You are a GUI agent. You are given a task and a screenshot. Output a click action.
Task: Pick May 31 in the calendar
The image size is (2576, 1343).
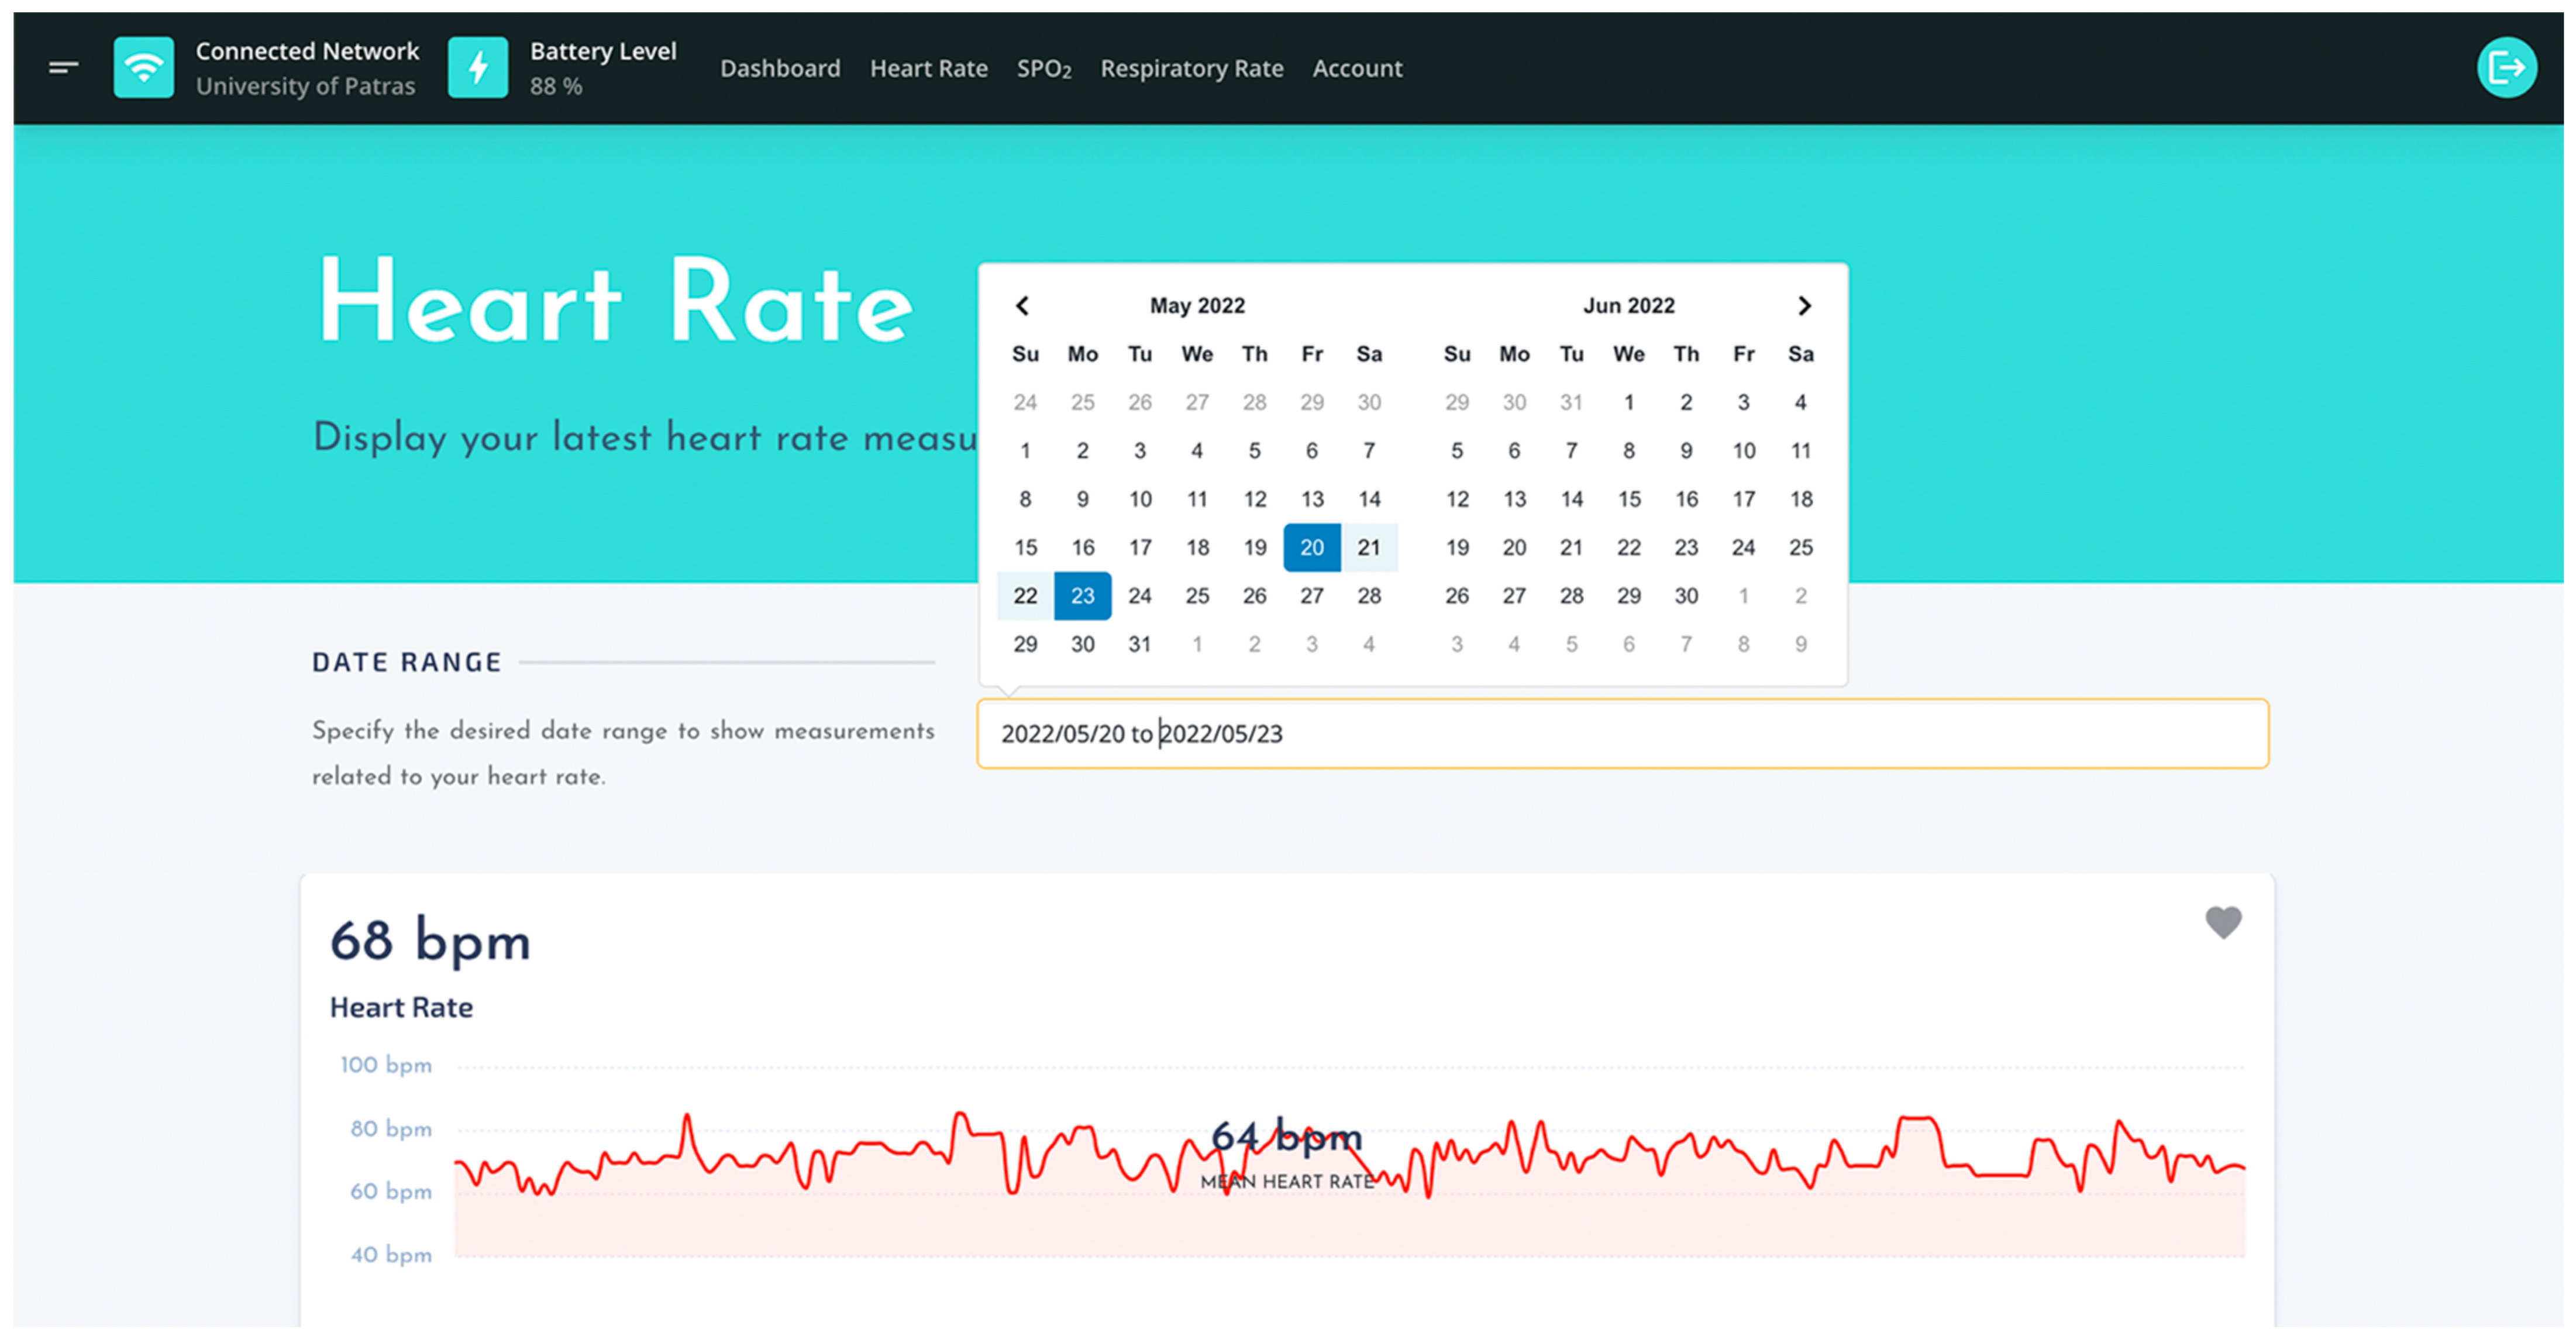(x=1139, y=645)
